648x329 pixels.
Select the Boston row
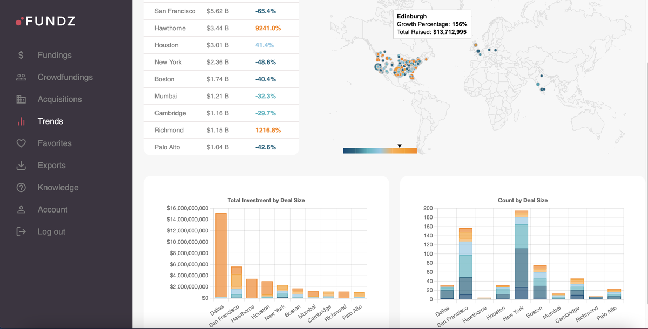(221, 79)
